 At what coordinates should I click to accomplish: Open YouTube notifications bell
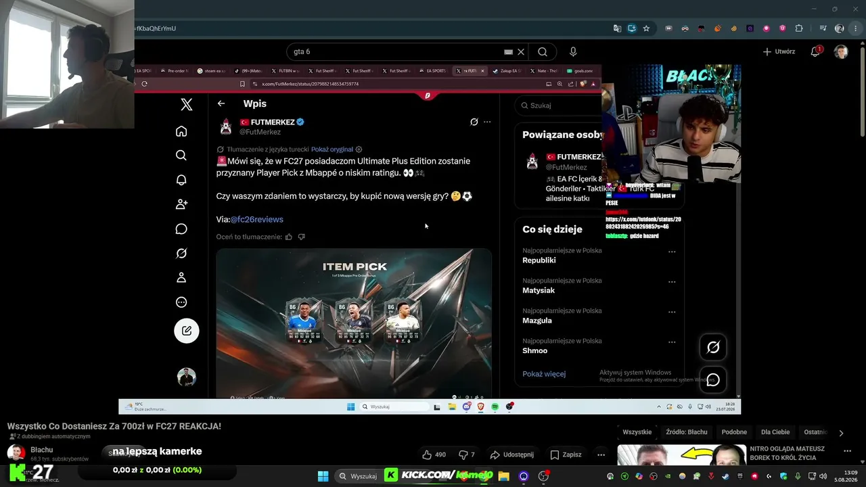point(816,51)
